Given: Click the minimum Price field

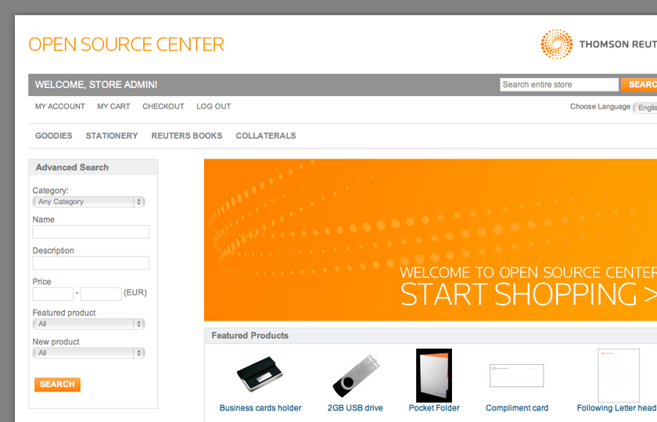Looking at the screenshot, I should point(53,294).
